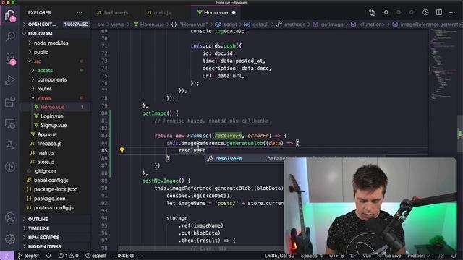Click the Ln 85 cursor position indicator
The width and height of the screenshot is (463, 260).
coord(279,256)
